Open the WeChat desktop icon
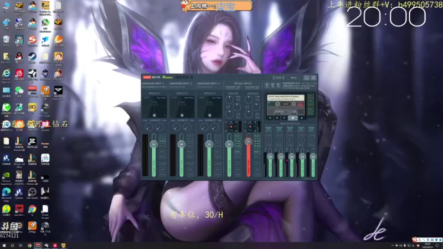443x249 pixels. pyautogui.click(x=19, y=91)
